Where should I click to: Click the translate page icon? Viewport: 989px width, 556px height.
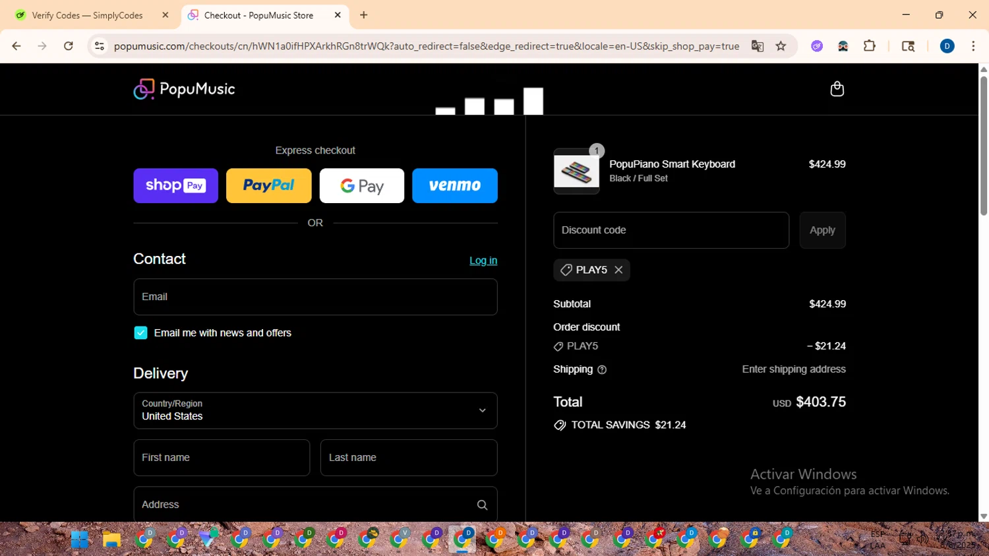[x=758, y=46]
